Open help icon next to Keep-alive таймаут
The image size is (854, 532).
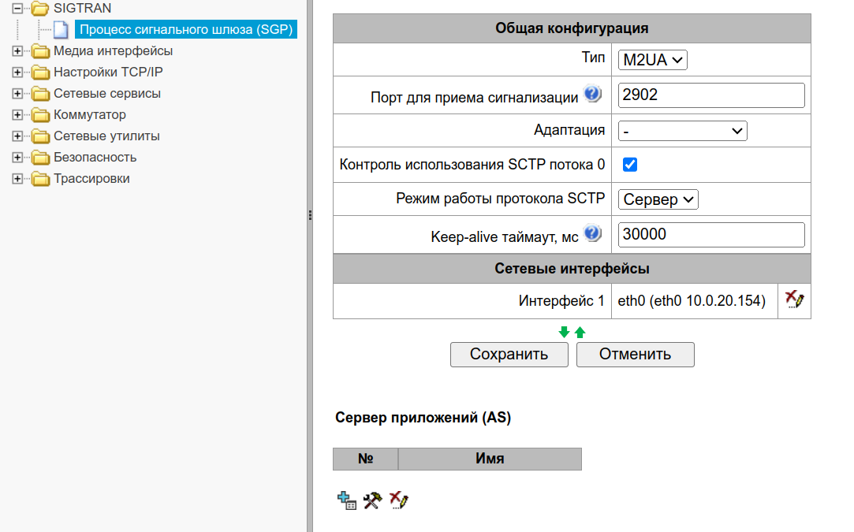pos(592,234)
